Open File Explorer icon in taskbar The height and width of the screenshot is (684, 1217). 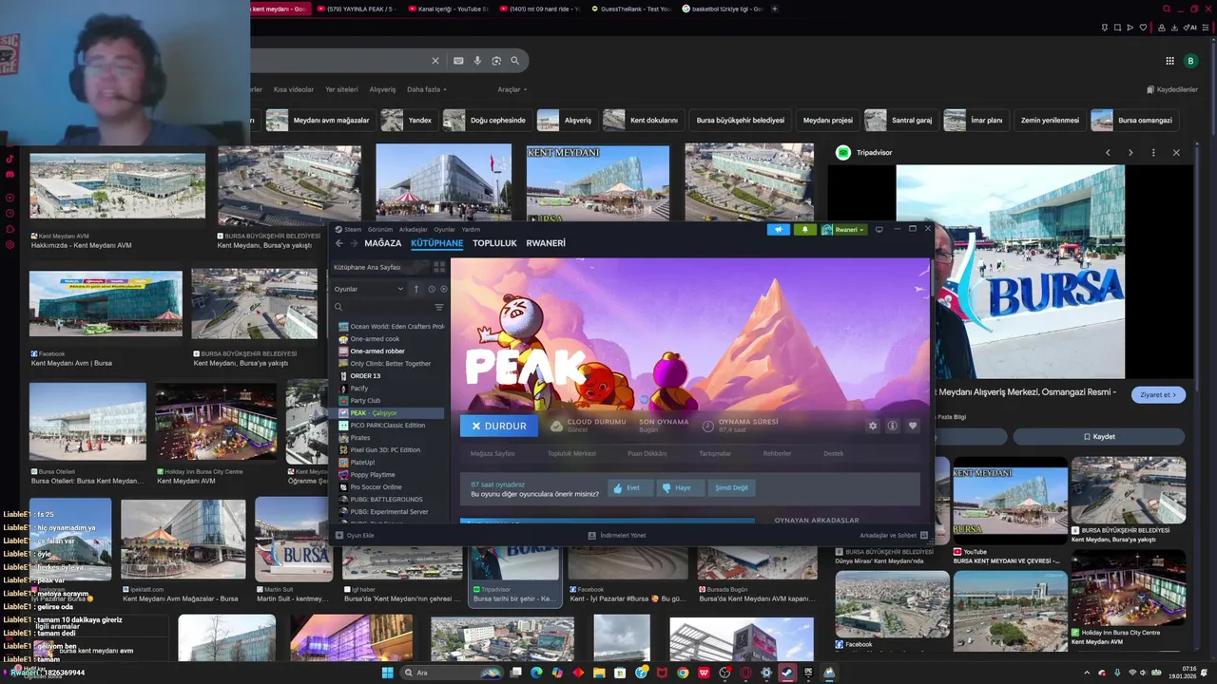pyautogui.click(x=599, y=673)
